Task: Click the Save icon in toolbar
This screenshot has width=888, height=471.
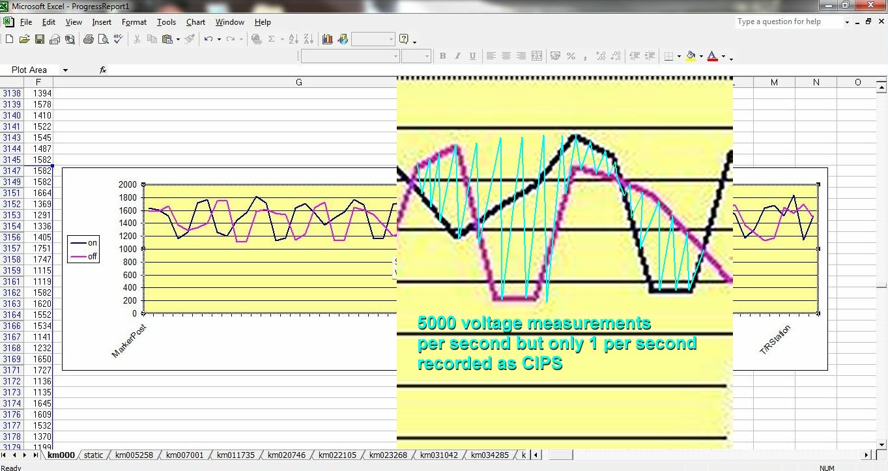Action: click(x=40, y=39)
